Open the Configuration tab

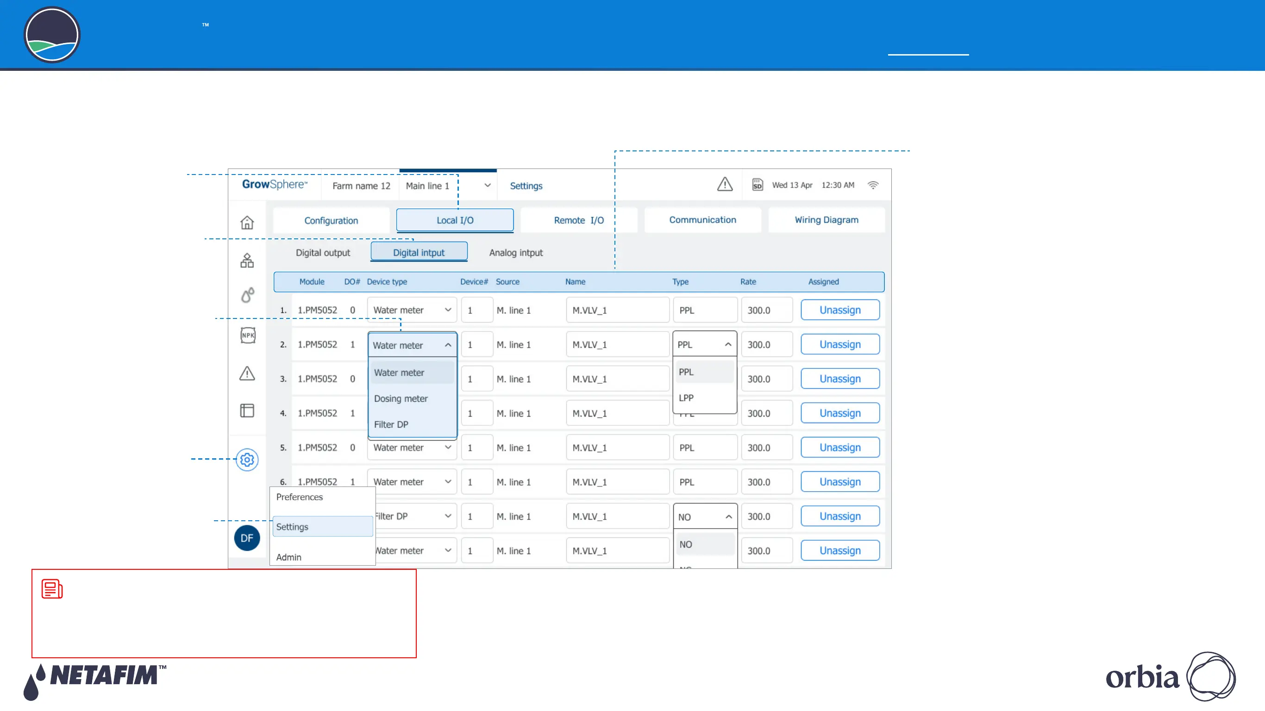(331, 220)
